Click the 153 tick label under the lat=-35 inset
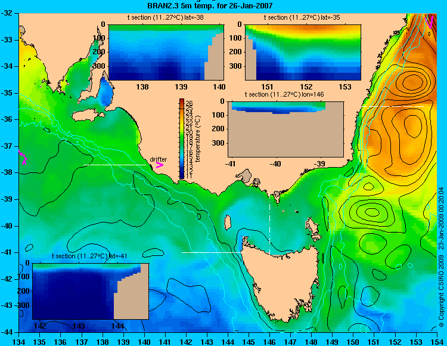This screenshot has height=346, width=447. tap(345, 86)
